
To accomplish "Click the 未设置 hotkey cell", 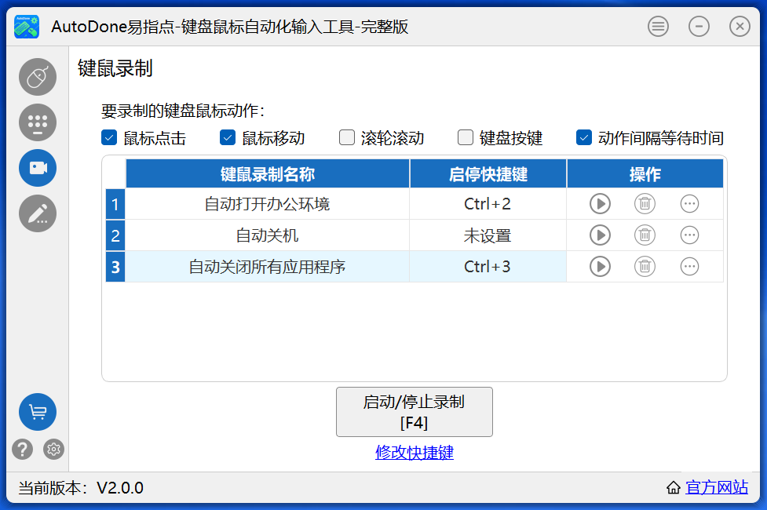I will [x=488, y=235].
